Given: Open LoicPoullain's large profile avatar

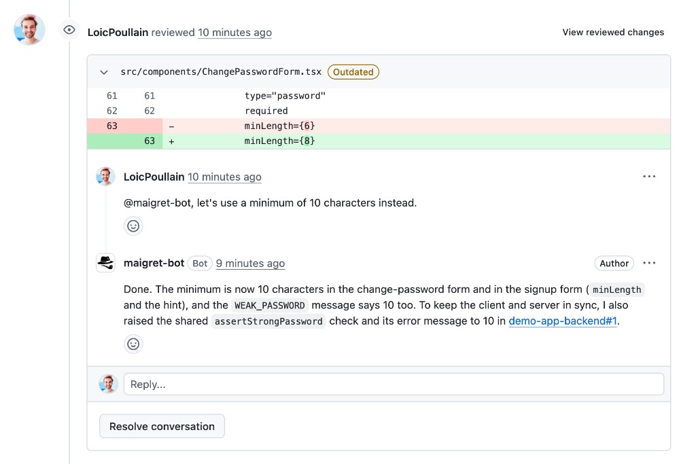Looking at the screenshot, I should point(29,30).
